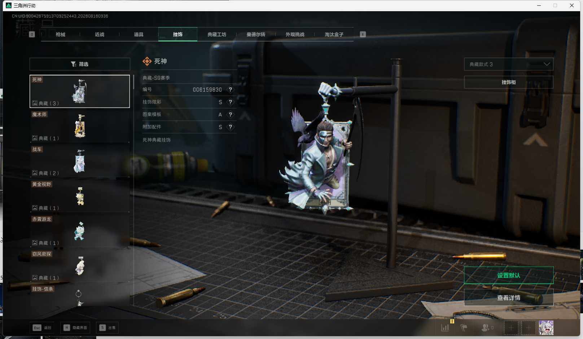Click the 三角洲行动 app icon in title bar
This screenshot has height=339, width=583.
coord(9,5)
